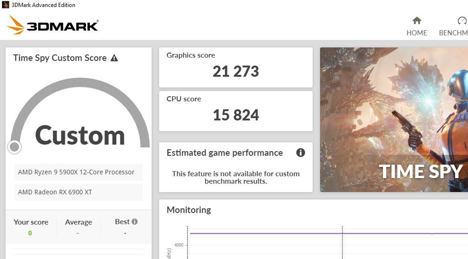Click the 3DMark Advanced Edition window title
Screen dimensions: 468x259
[x=43, y=5]
